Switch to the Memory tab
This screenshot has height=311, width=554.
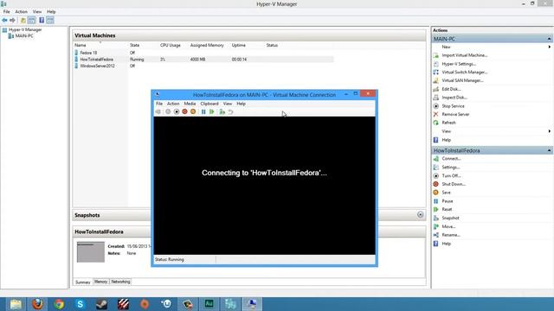pos(100,282)
